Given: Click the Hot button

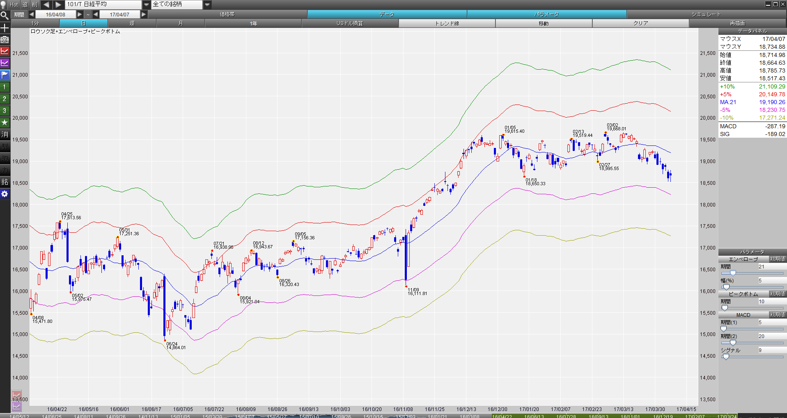Looking at the screenshot, I should pos(14,5).
